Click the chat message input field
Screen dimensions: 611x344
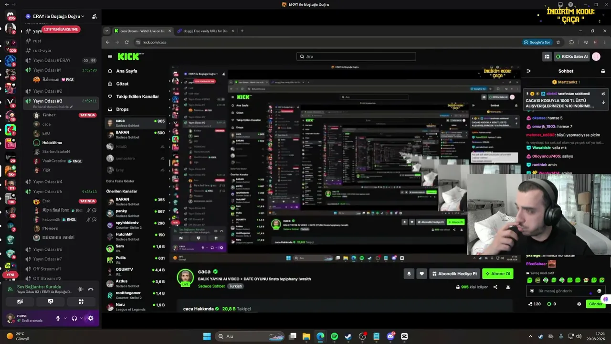(x=566, y=291)
